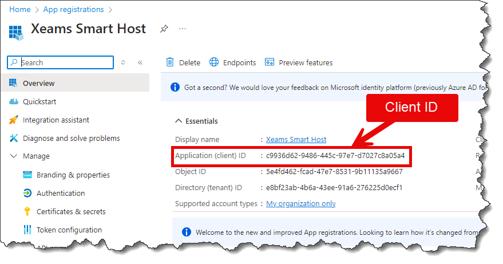Viewport: 503px width, 264px height.
Task: Click the My organization only link
Action: pos(300,203)
